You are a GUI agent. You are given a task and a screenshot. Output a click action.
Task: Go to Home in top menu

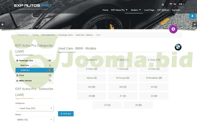(x=105, y=10)
